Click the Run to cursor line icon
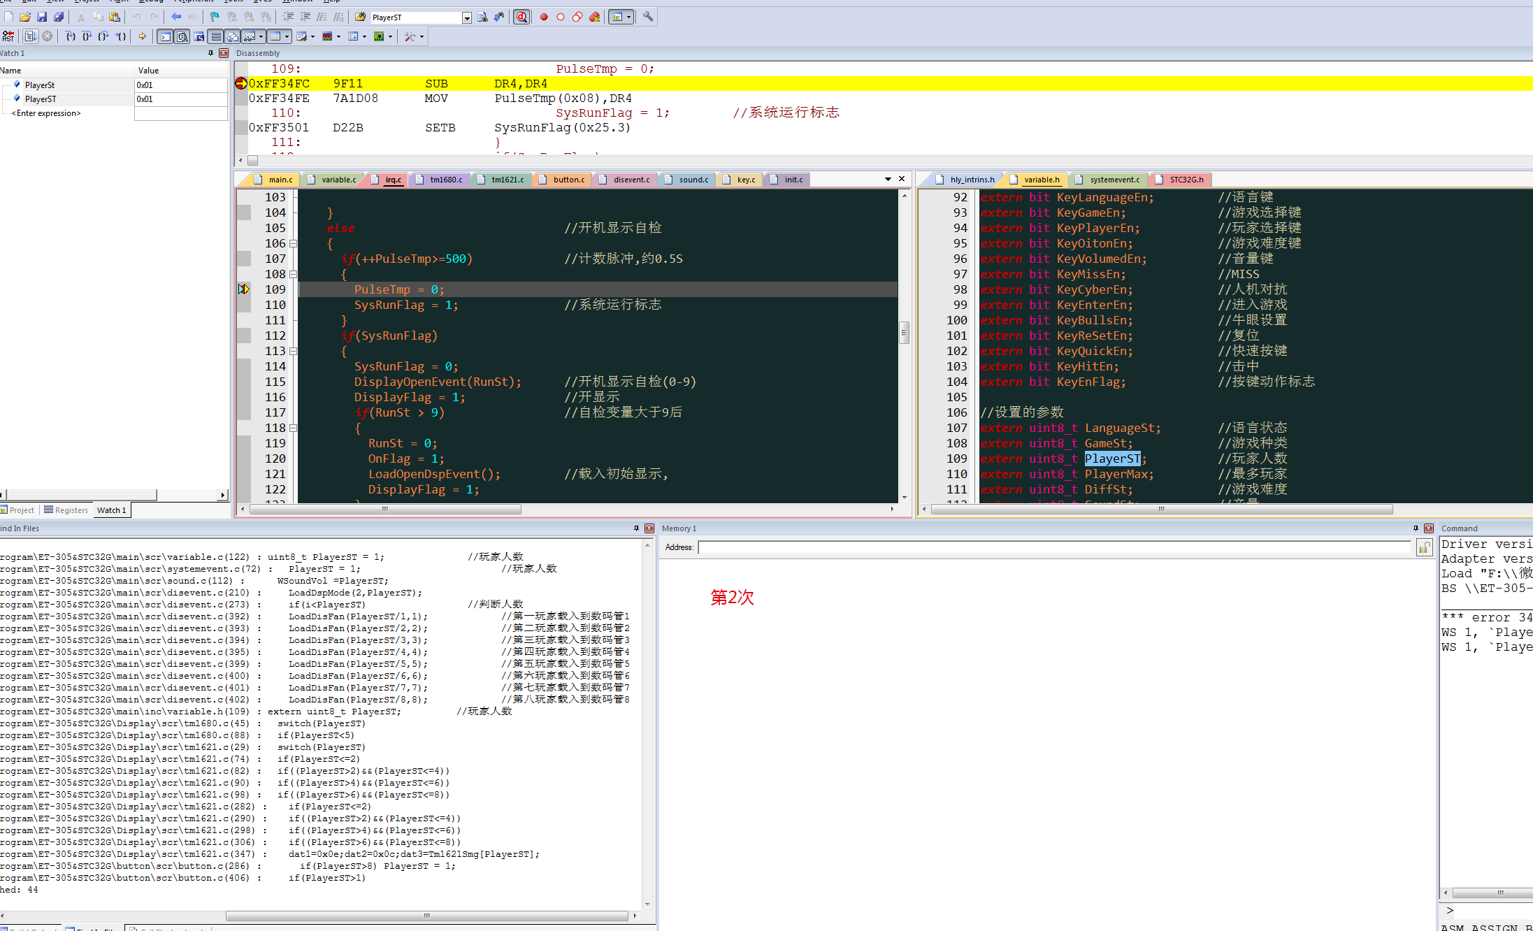This screenshot has width=1533, height=931. coord(121,36)
